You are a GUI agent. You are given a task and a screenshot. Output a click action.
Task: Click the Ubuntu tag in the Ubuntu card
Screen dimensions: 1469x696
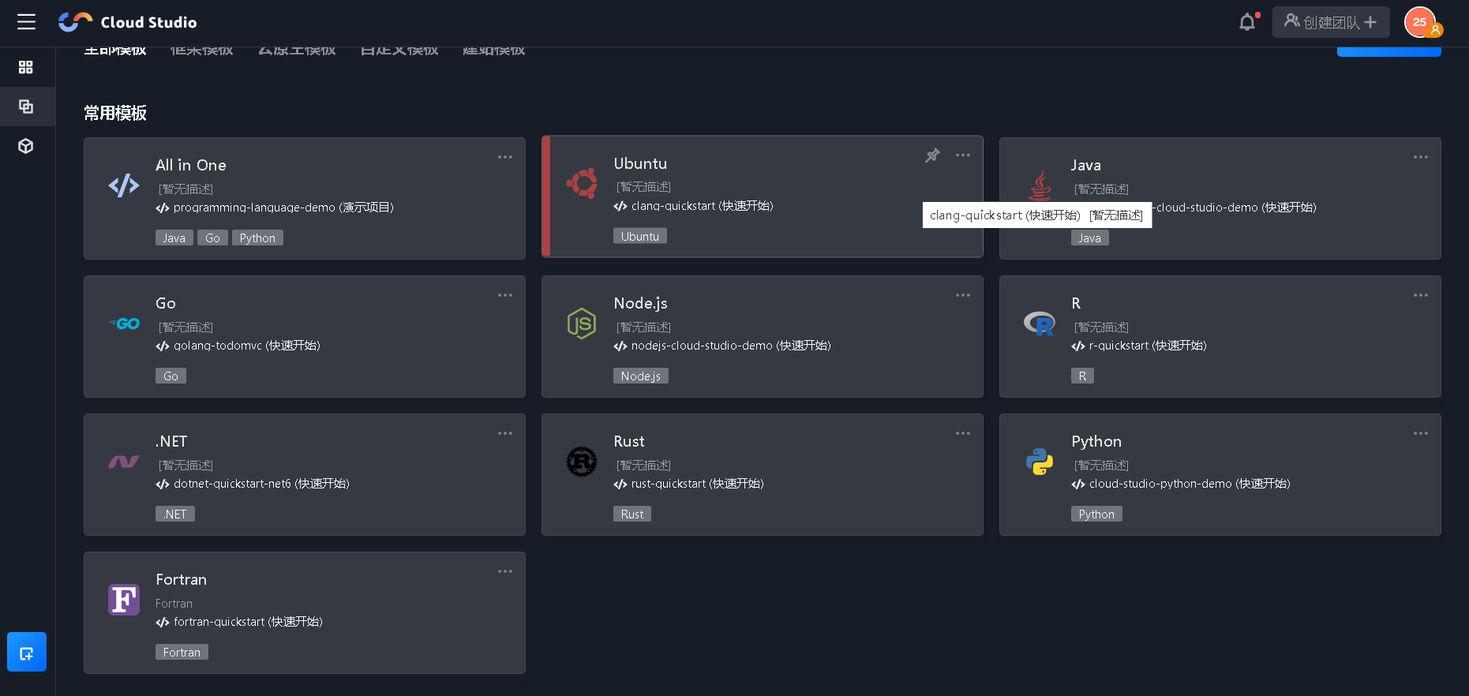pos(640,236)
